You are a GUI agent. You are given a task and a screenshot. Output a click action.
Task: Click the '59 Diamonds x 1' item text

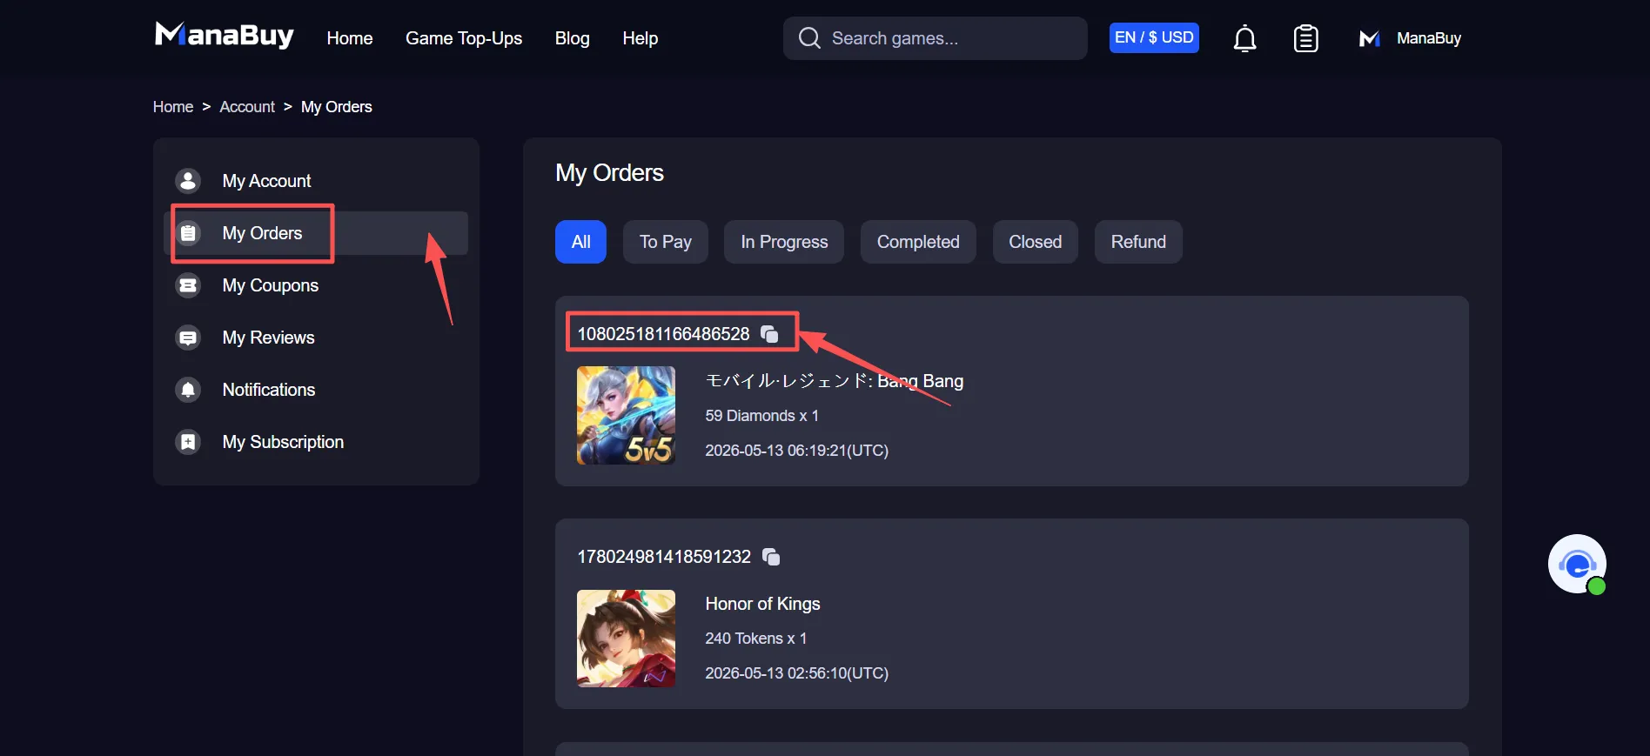tap(762, 416)
